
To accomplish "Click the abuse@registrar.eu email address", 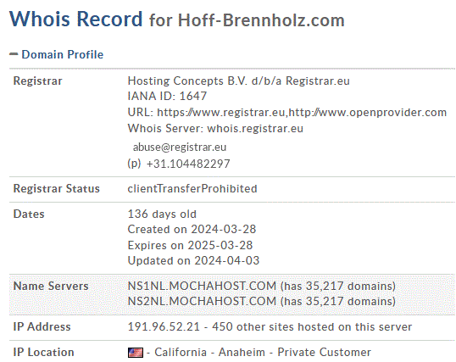I will pos(180,148).
